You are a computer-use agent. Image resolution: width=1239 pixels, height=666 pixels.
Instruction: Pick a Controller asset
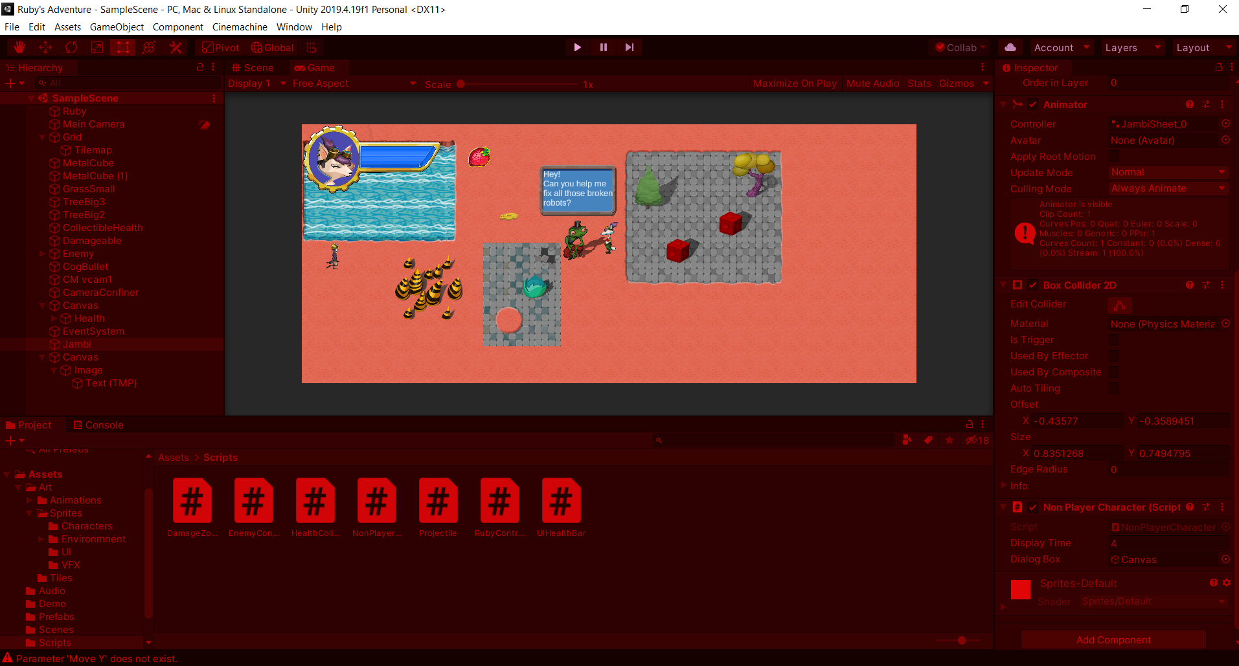coord(1225,124)
